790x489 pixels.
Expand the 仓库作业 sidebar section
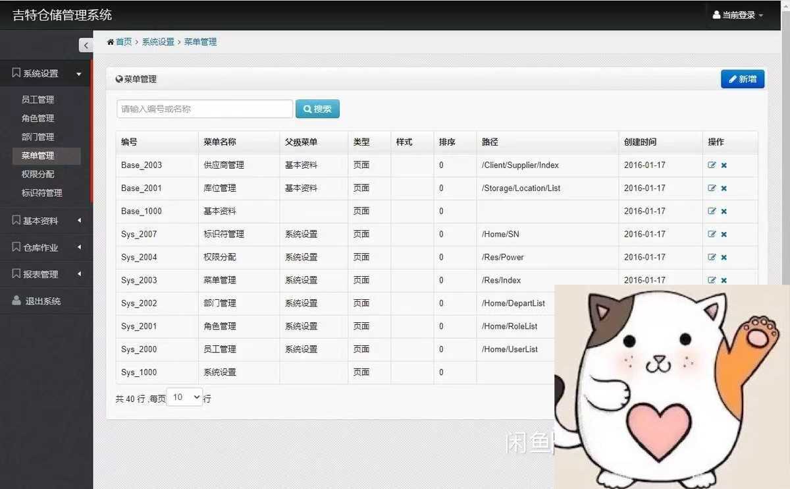point(46,248)
